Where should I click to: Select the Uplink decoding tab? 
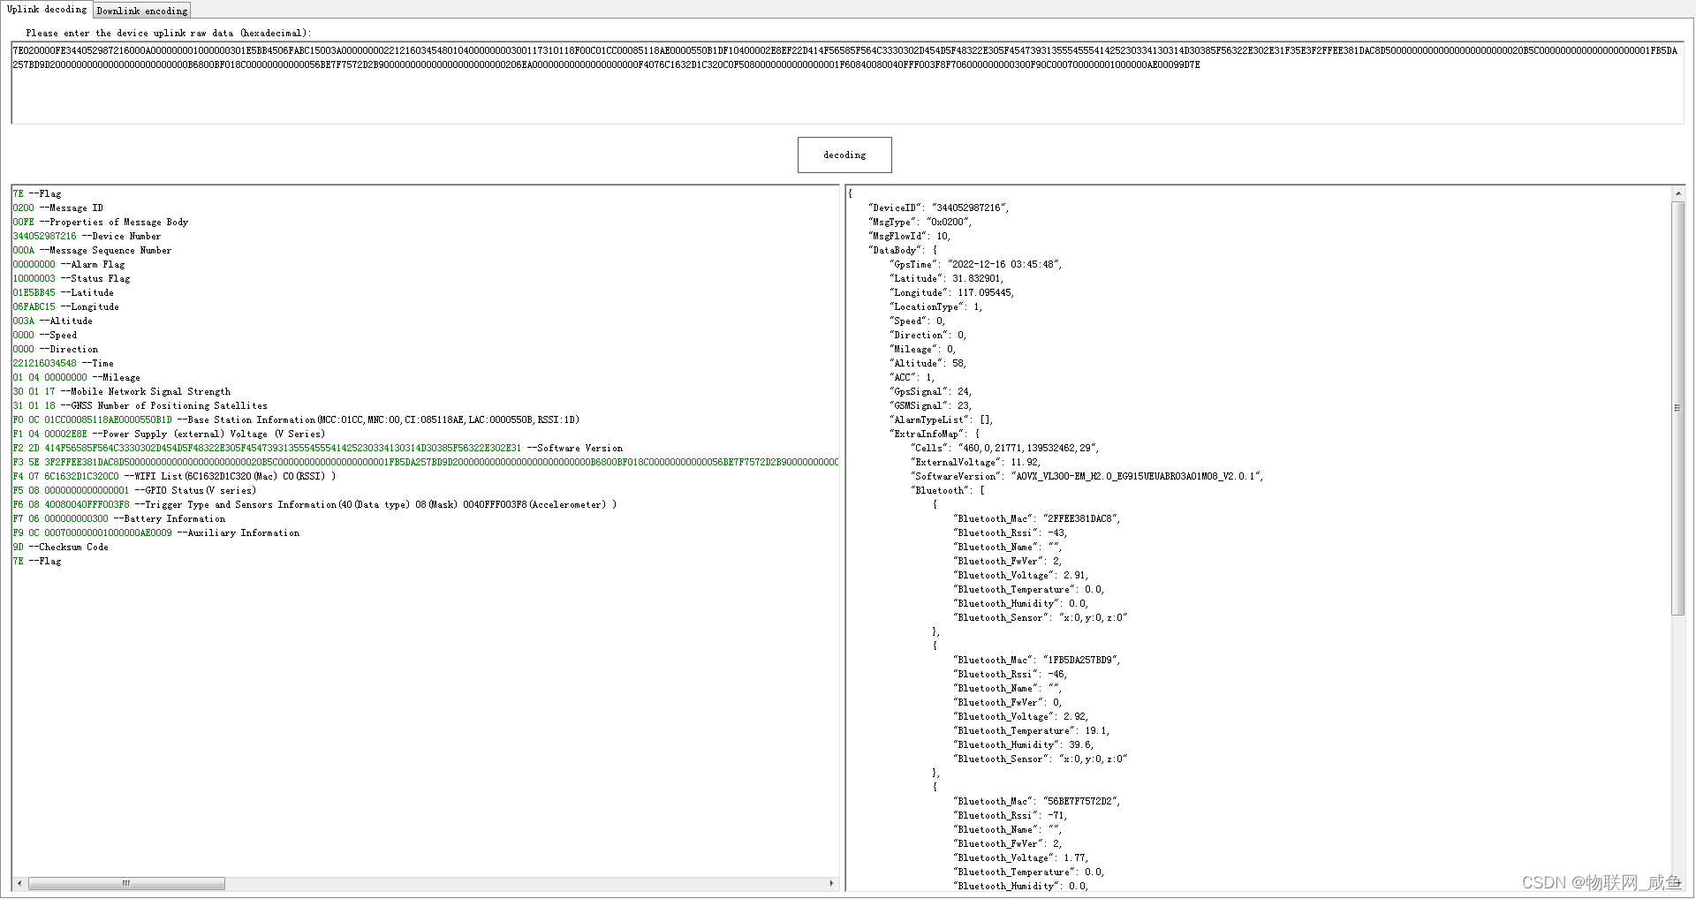coord(46,9)
